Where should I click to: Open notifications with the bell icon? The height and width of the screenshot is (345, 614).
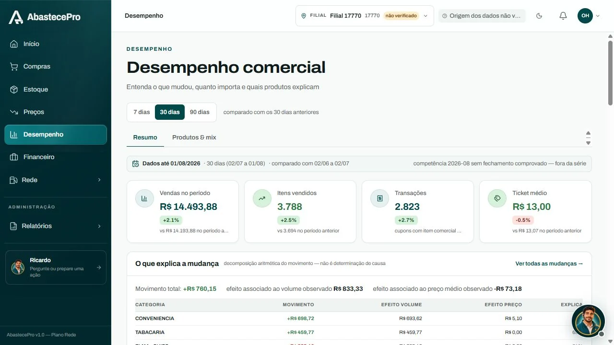(563, 16)
